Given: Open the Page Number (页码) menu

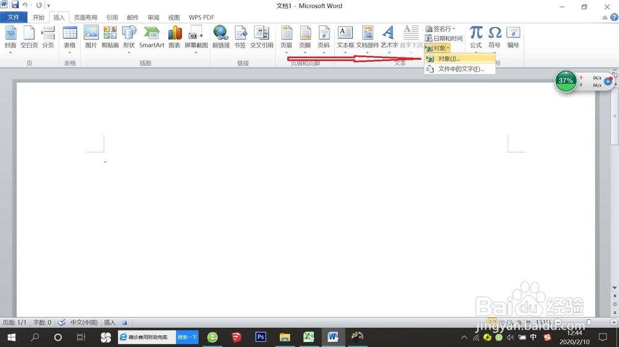Looking at the screenshot, I should coord(324,38).
